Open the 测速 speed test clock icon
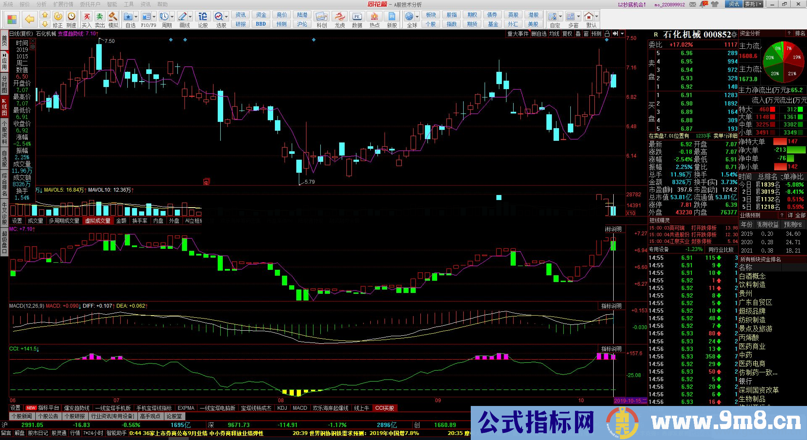This screenshot has width=807, height=440. (x=72, y=19)
